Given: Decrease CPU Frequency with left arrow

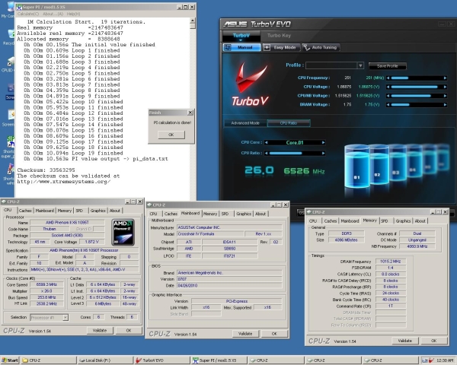Looking at the screenshot, I should pyautogui.click(x=388, y=78).
